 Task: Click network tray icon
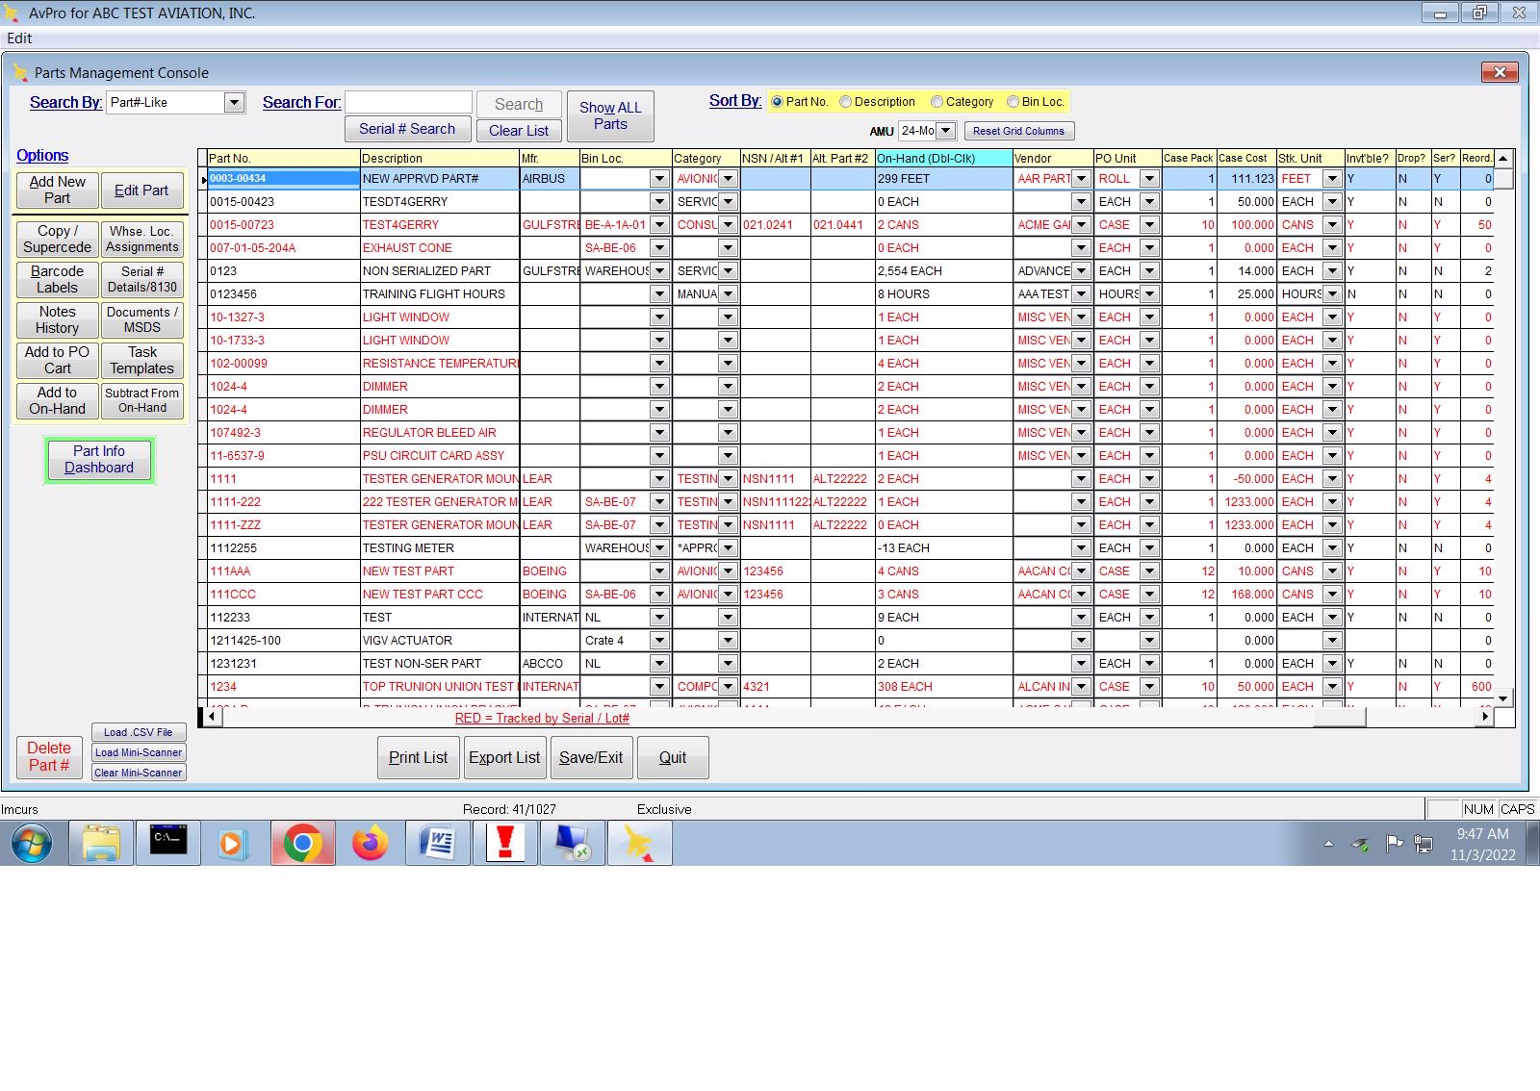(x=1424, y=844)
